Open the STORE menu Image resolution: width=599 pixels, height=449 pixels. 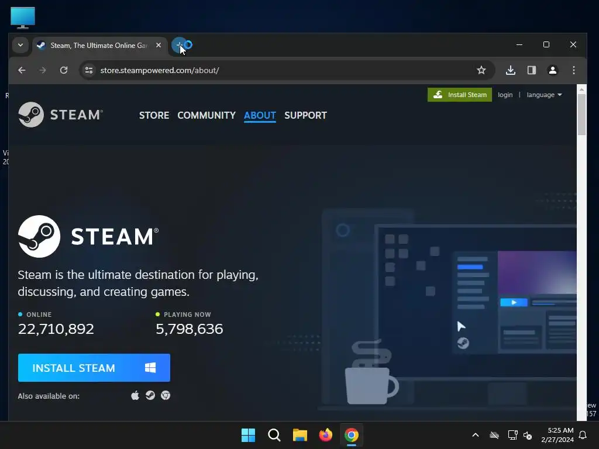coord(154,115)
